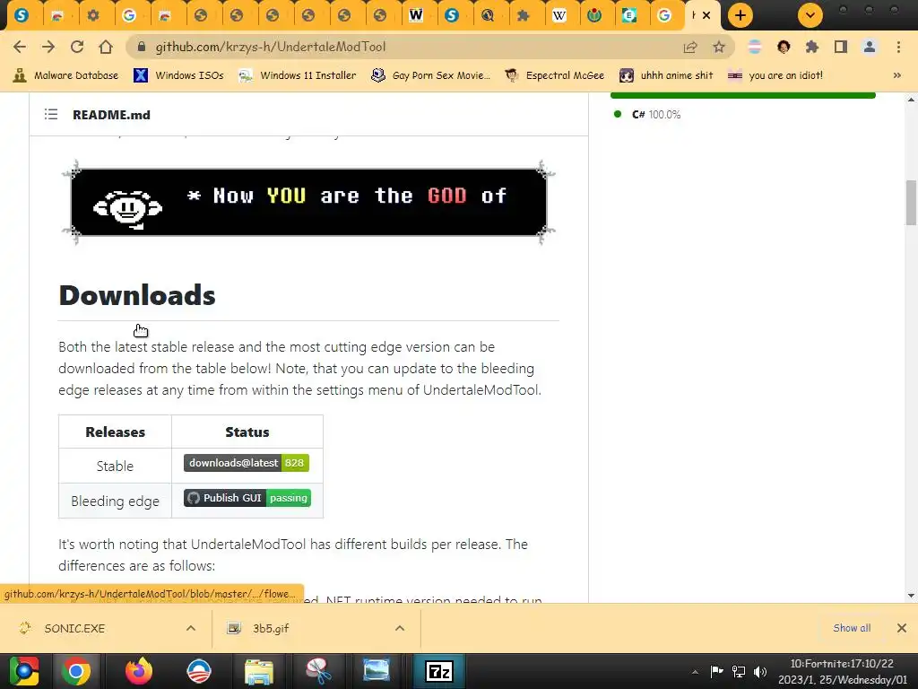Image resolution: width=918 pixels, height=689 pixels.
Task: Open the uhhh anime shit bookmark
Action: [x=666, y=75]
